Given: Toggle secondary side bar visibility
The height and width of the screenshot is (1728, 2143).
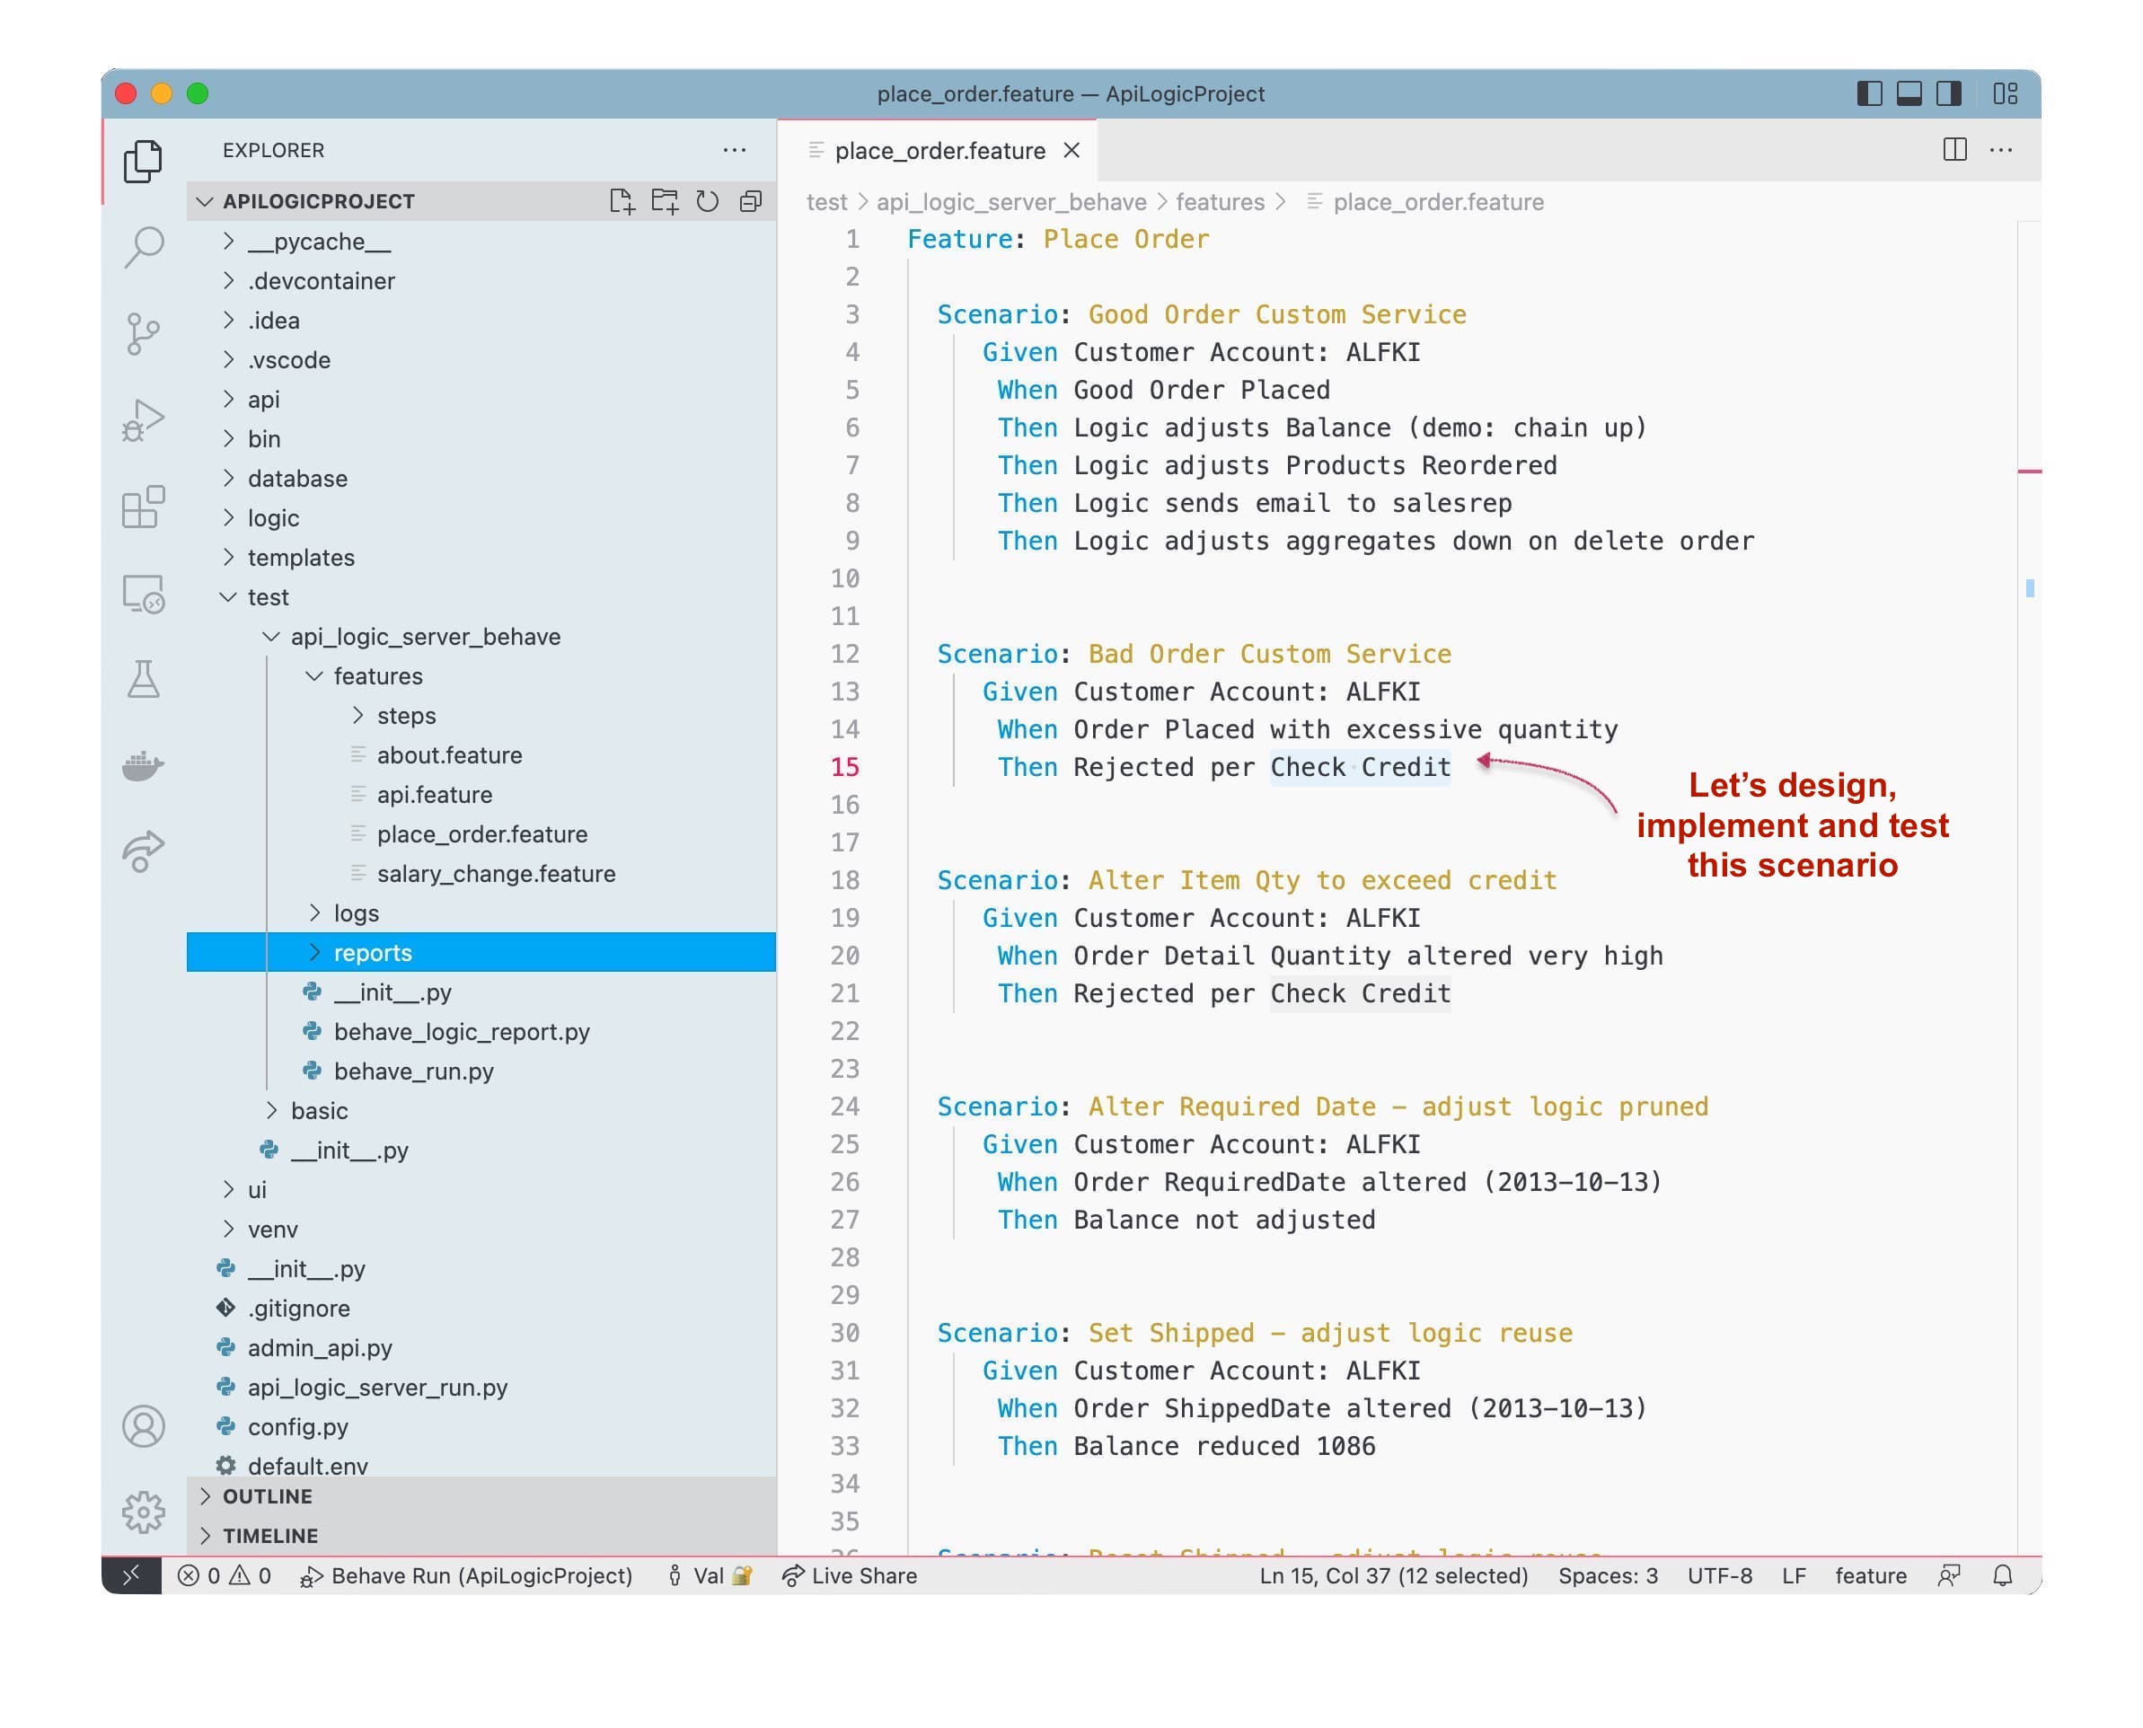Looking at the screenshot, I should point(1948,93).
